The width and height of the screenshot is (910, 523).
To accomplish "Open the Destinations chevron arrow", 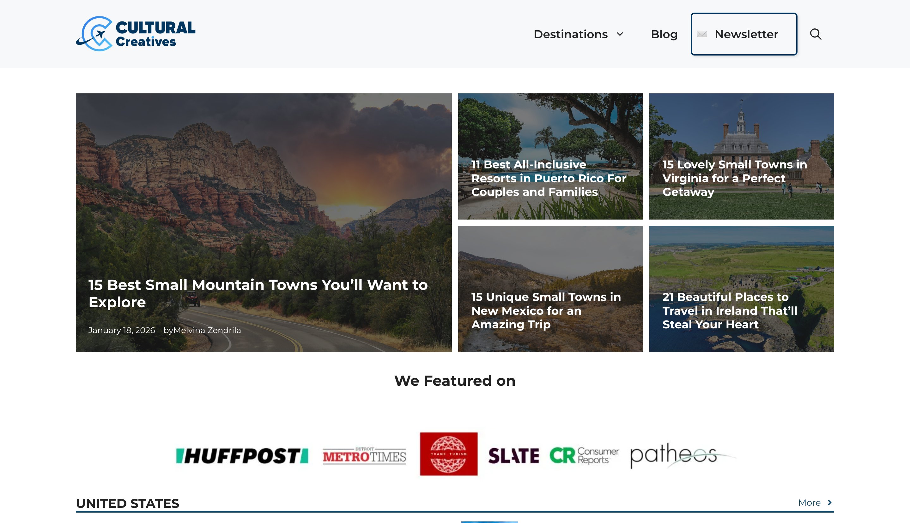I will [x=620, y=34].
